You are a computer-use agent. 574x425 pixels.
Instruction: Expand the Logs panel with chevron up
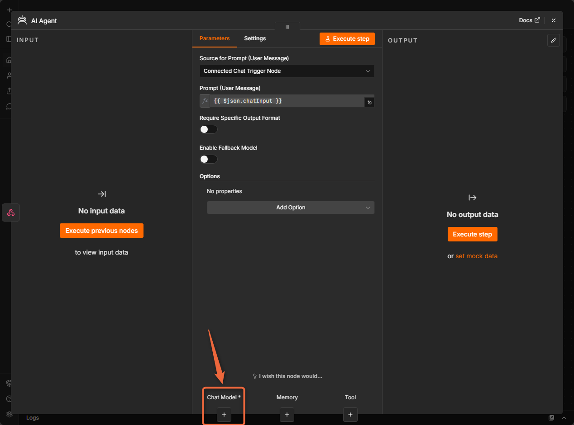coord(564,418)
